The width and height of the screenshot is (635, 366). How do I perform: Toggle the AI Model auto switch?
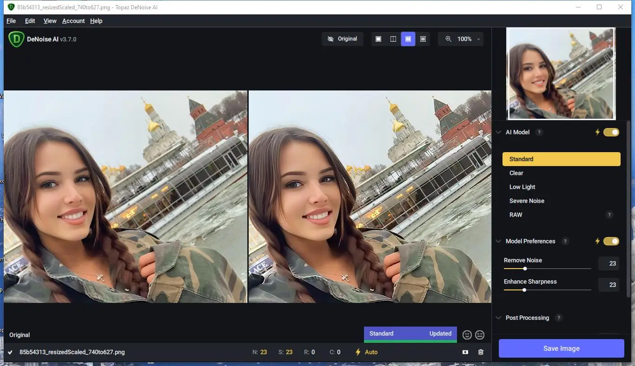tap(610, 132)
